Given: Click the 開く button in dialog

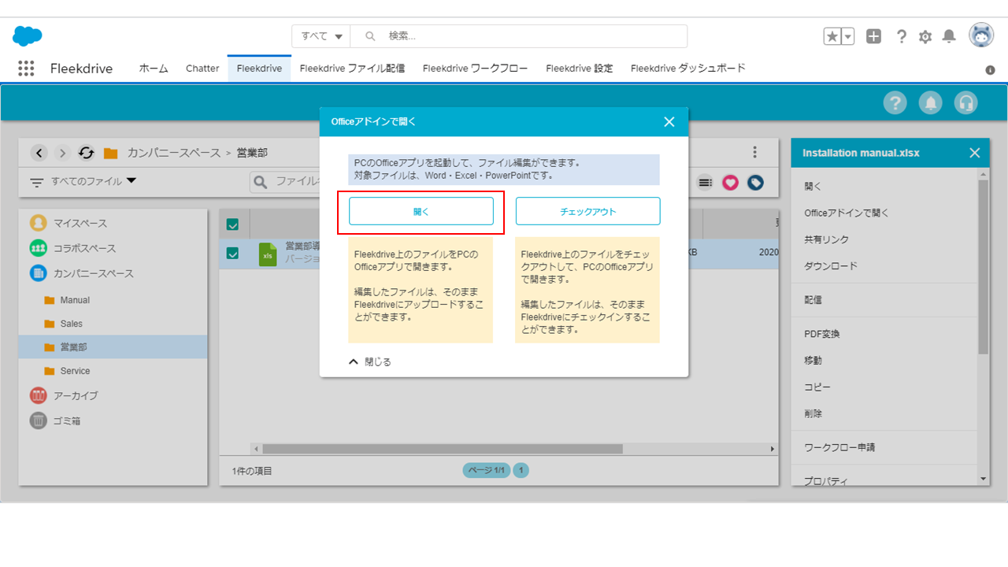Looking at the screenshot, I should 421,211.
